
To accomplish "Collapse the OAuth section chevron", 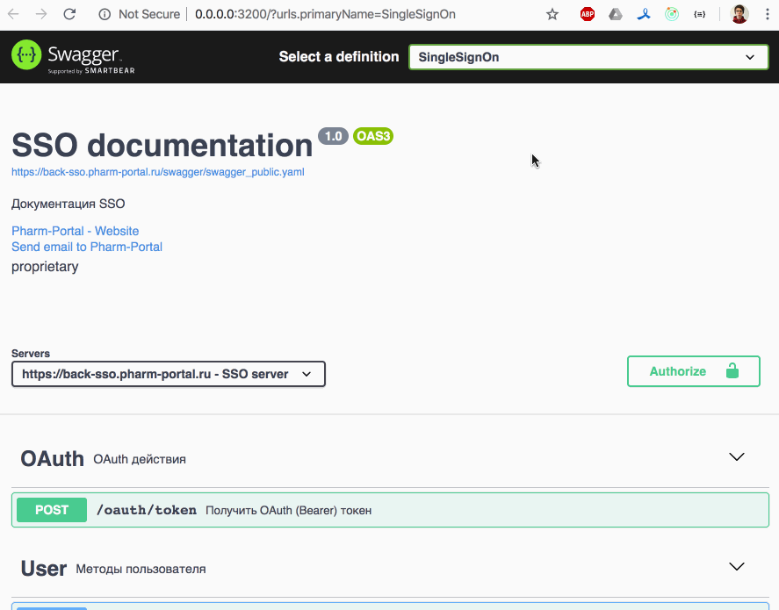I will [x=736, y=456].
